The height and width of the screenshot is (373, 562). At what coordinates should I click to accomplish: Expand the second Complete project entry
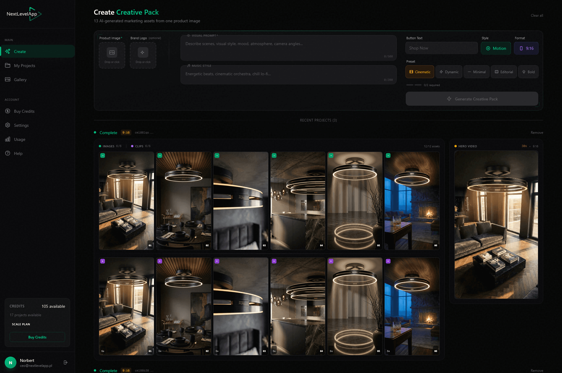[x=108, y=370]
